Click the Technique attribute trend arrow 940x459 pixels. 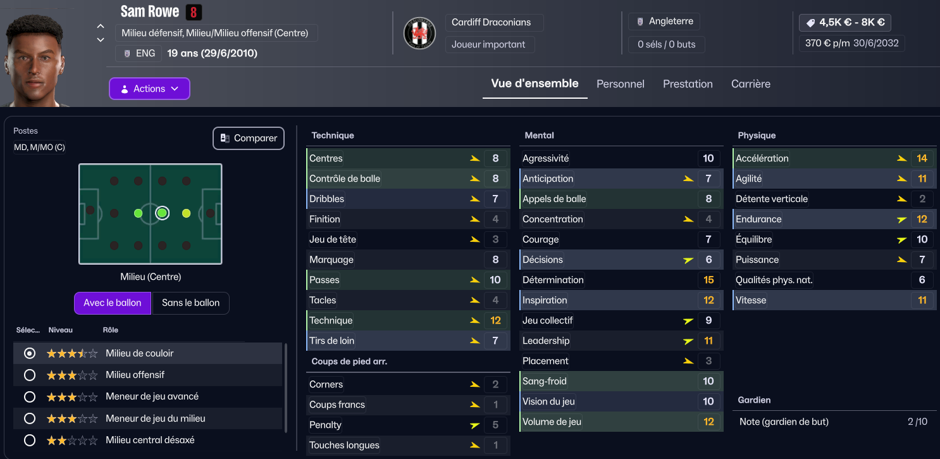(x=474, y=320)
